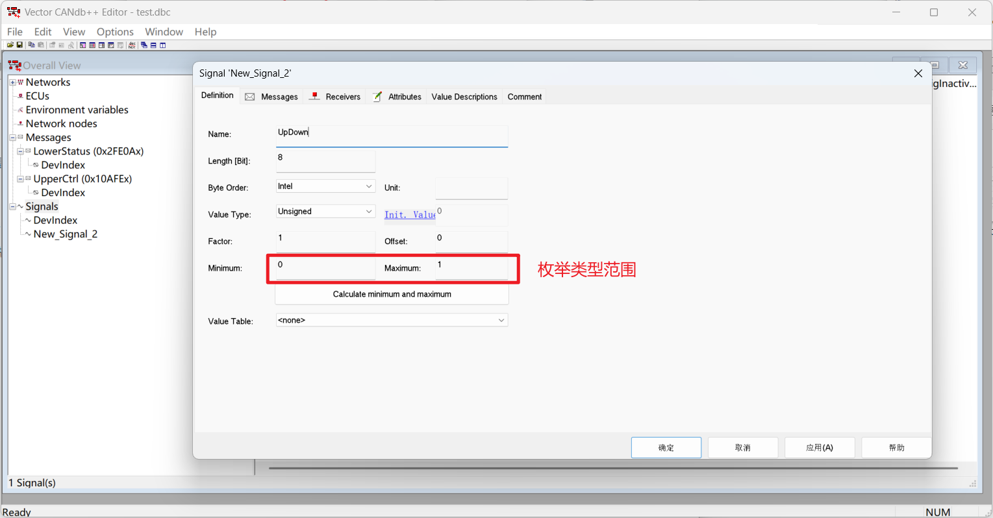Collapse the LowerStatus message node
The image size is (993, 518).
[20, 151]
